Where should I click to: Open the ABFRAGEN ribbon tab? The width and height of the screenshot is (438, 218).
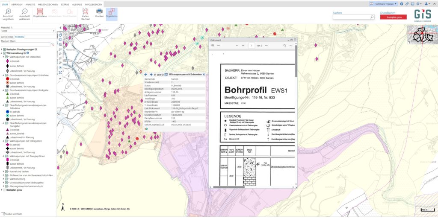point(17,4)
